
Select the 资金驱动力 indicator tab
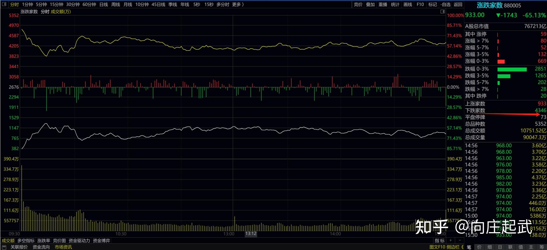[x=79, y=241]
